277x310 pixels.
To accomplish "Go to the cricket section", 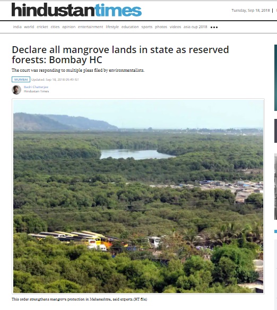I will coord(42,27).
